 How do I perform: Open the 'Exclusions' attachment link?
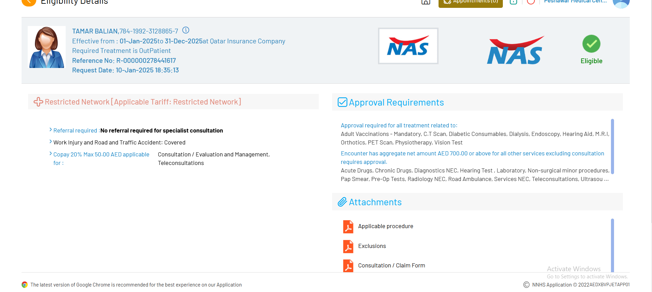(x=372, y=246)
